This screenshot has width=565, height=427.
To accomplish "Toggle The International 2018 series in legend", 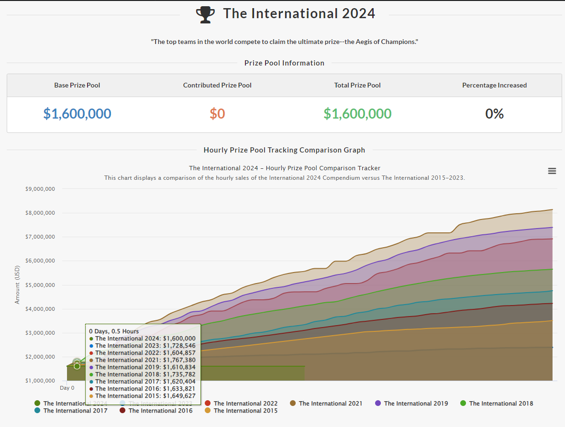I will [497, 403].
